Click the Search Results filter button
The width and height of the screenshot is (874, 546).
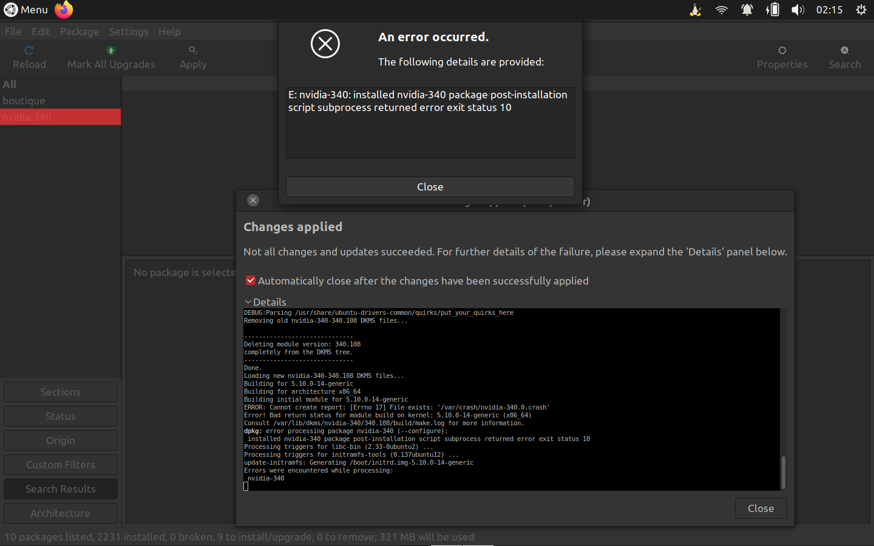pos(61,489)
